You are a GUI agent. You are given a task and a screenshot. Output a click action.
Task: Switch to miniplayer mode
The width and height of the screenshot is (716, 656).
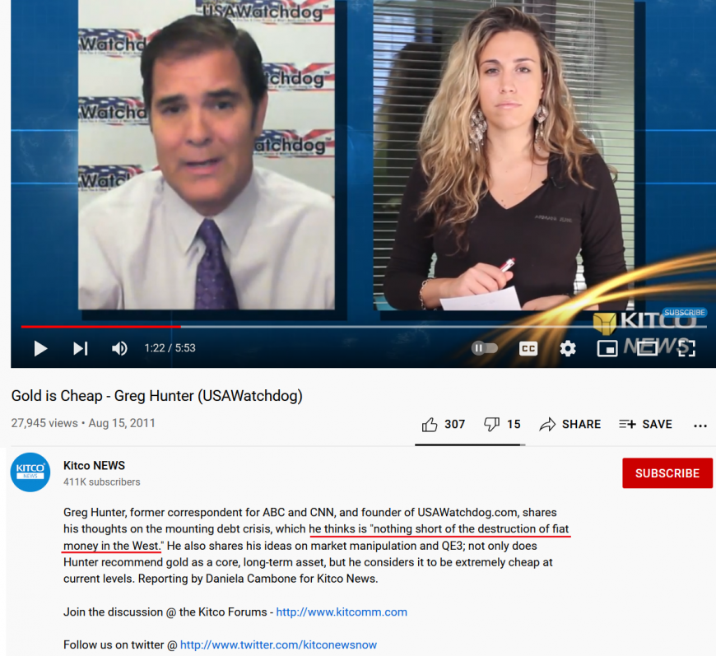coord(607,348)
